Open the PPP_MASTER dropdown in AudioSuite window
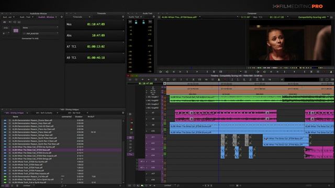The image size is (335, 188). [x=40, y=33]
